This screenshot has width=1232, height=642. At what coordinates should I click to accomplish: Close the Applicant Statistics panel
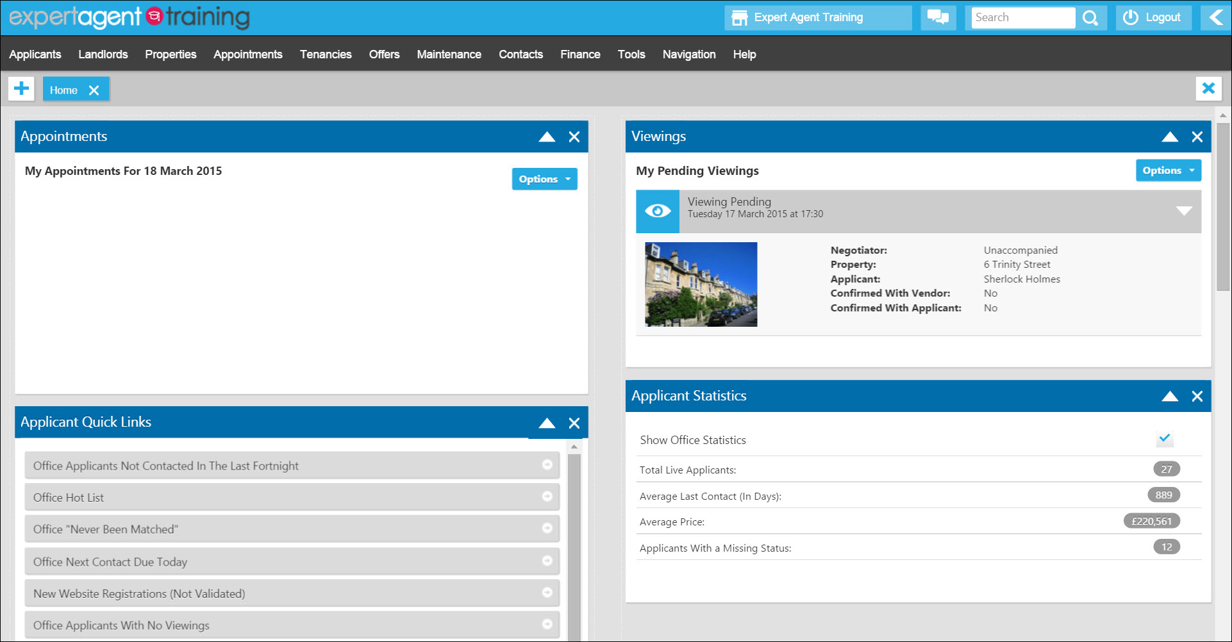coord(1197,396)
